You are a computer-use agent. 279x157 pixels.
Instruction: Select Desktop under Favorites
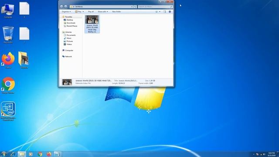(x=68, y=20)
